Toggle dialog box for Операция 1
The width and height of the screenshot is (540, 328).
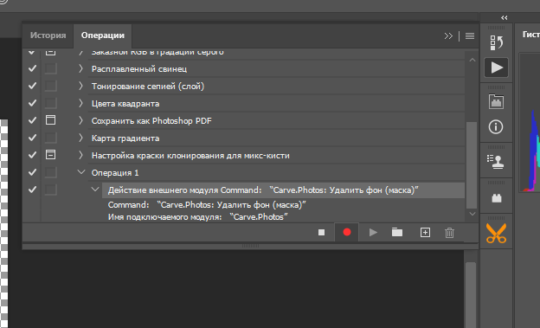click(x=50, y=172)
